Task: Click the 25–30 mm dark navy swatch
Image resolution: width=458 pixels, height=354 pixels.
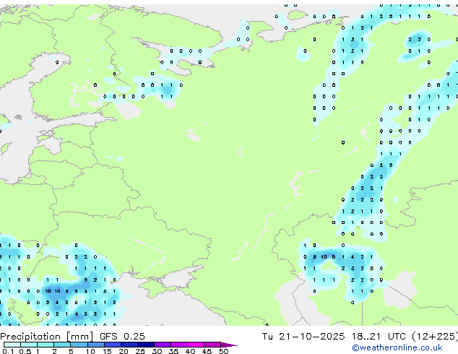Action: click(x=145, y=345)
